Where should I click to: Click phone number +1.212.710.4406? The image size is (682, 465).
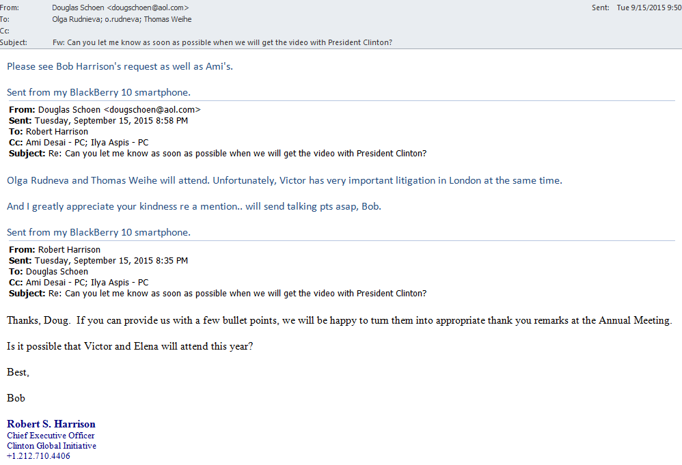click(x=38, y=456)
